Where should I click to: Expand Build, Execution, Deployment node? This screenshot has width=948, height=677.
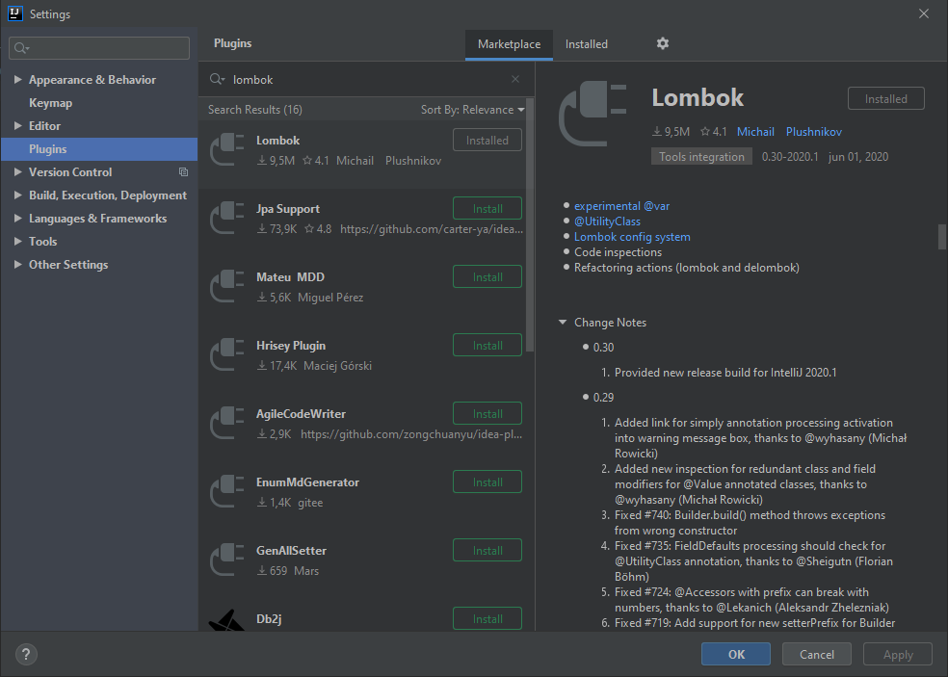click(x=17, y=195)
